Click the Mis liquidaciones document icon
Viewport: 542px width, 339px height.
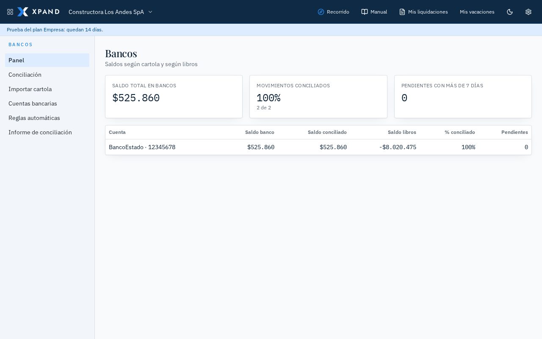(x=402, y=12)
